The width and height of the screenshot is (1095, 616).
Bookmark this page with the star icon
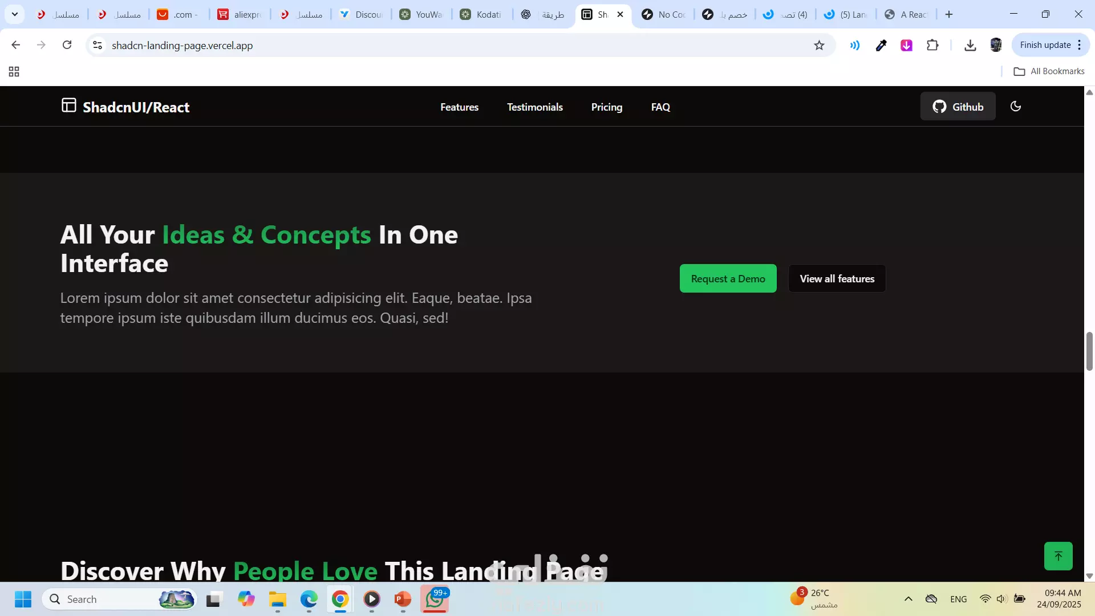pos(819,46)
